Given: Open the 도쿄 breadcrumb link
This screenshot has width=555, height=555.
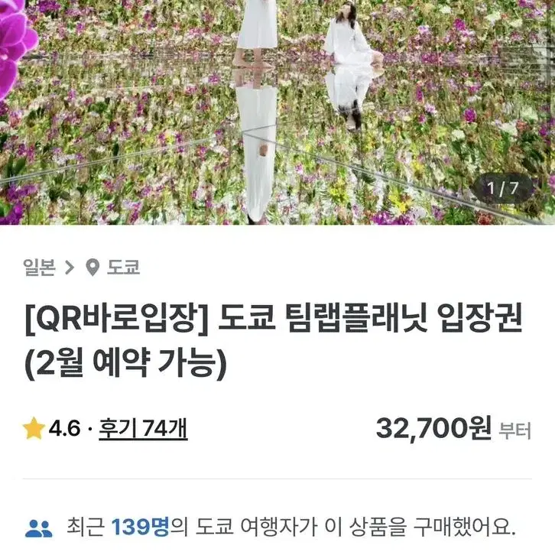Looking at the screenshot, I should (124, 268).
